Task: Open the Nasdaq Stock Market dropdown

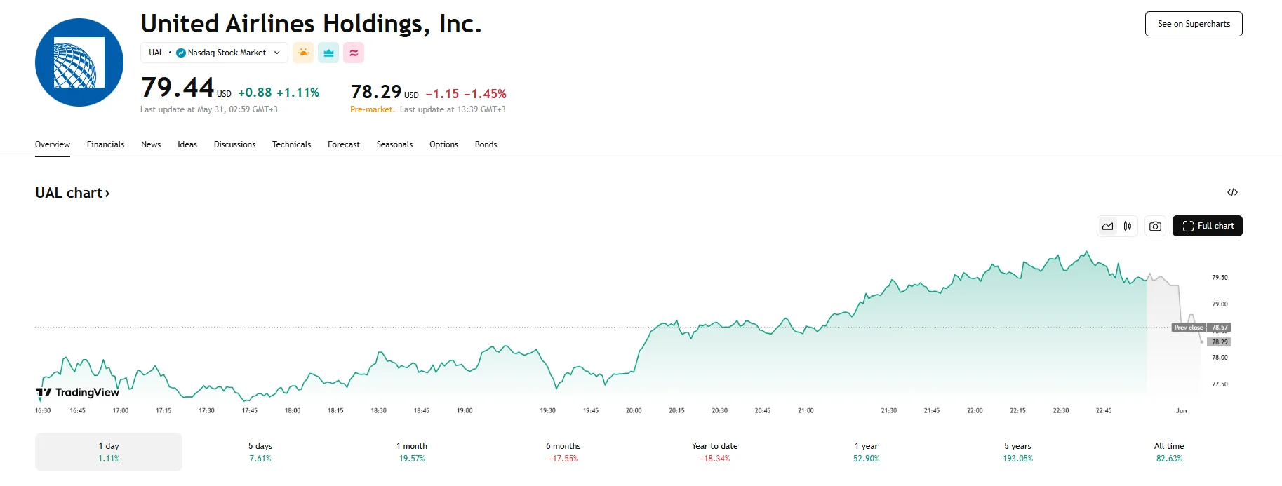Action: (x=276, y=53)
